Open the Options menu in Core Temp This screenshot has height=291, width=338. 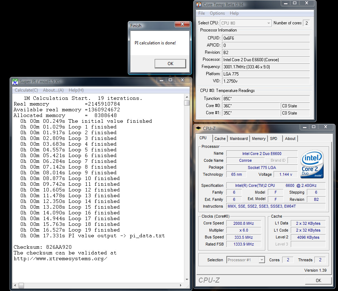pyautogui.click(x=217, y=13)
